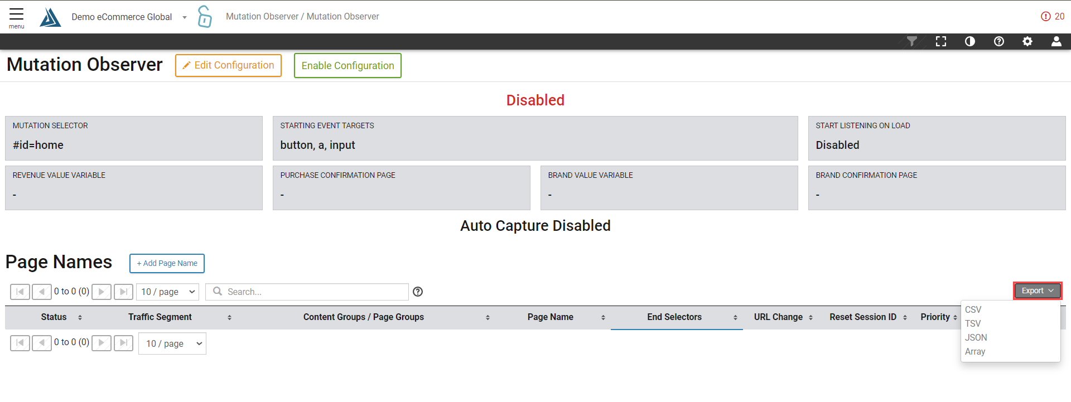Go to first page in bottom pager
The width and height of the screenshot is (1071, 402).
(x=20, y=342)
